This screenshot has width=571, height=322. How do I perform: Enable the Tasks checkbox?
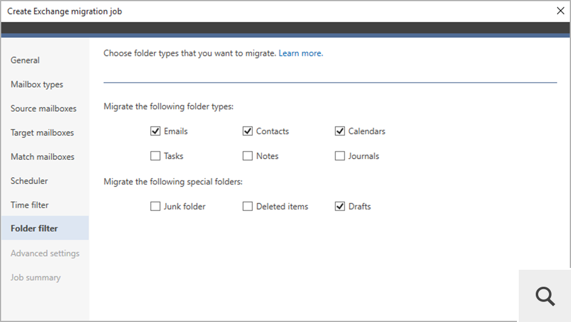(x=156, y=156)
